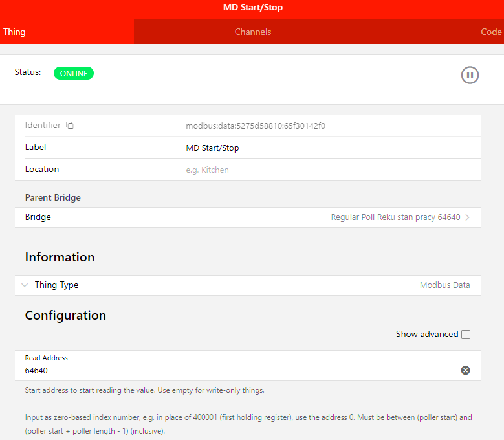Copy the identifier using the copy icon
Viewport: 504px width, 440px height.
click(70, 125)
